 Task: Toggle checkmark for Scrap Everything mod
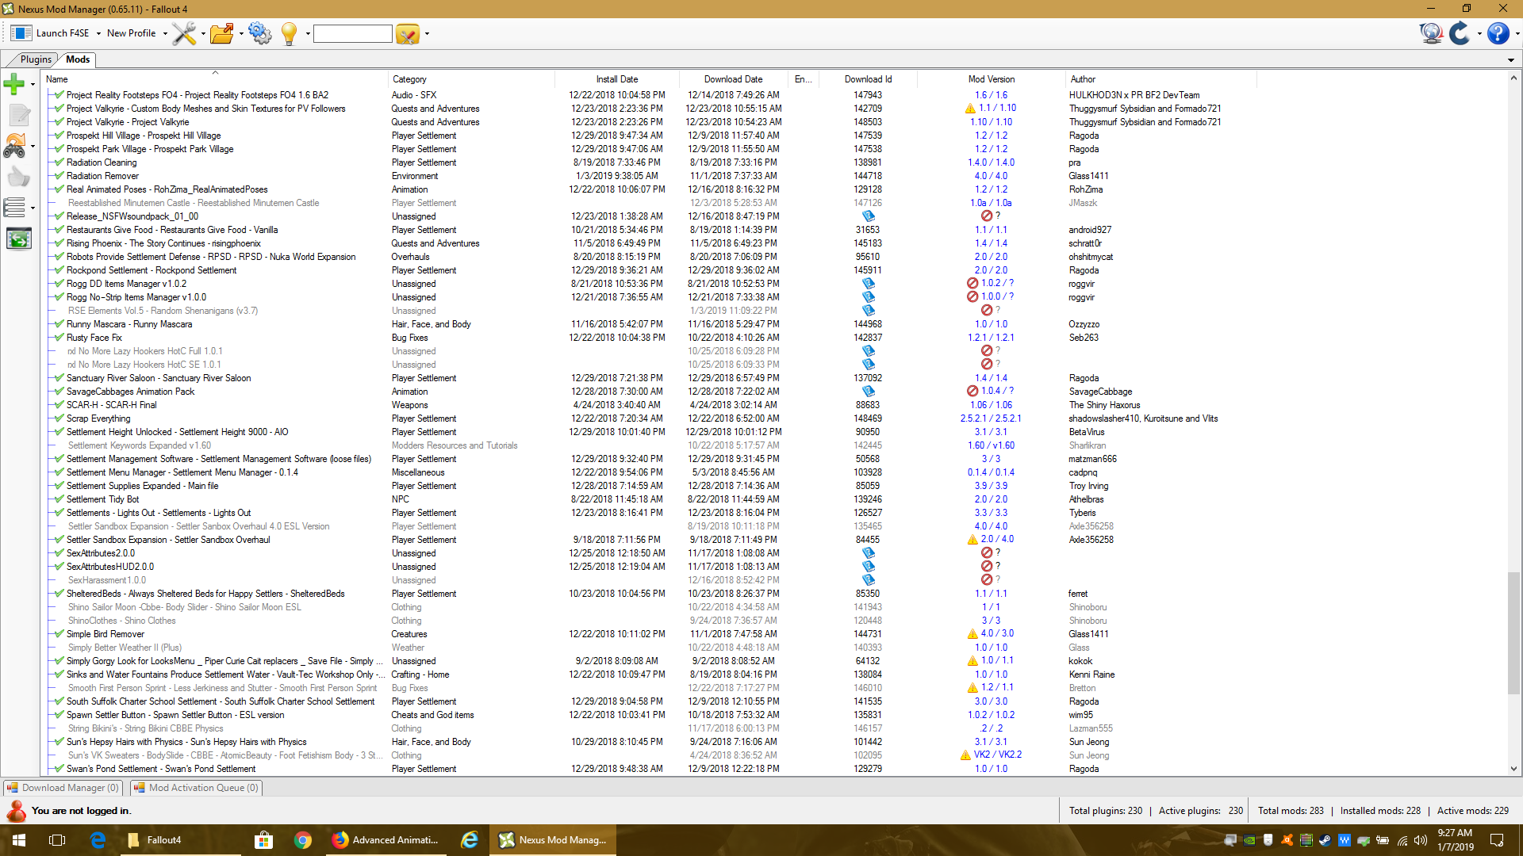58,418
